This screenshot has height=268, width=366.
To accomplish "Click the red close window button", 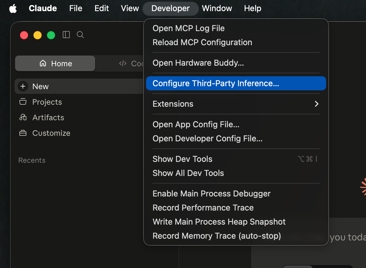I will point(24,35).
